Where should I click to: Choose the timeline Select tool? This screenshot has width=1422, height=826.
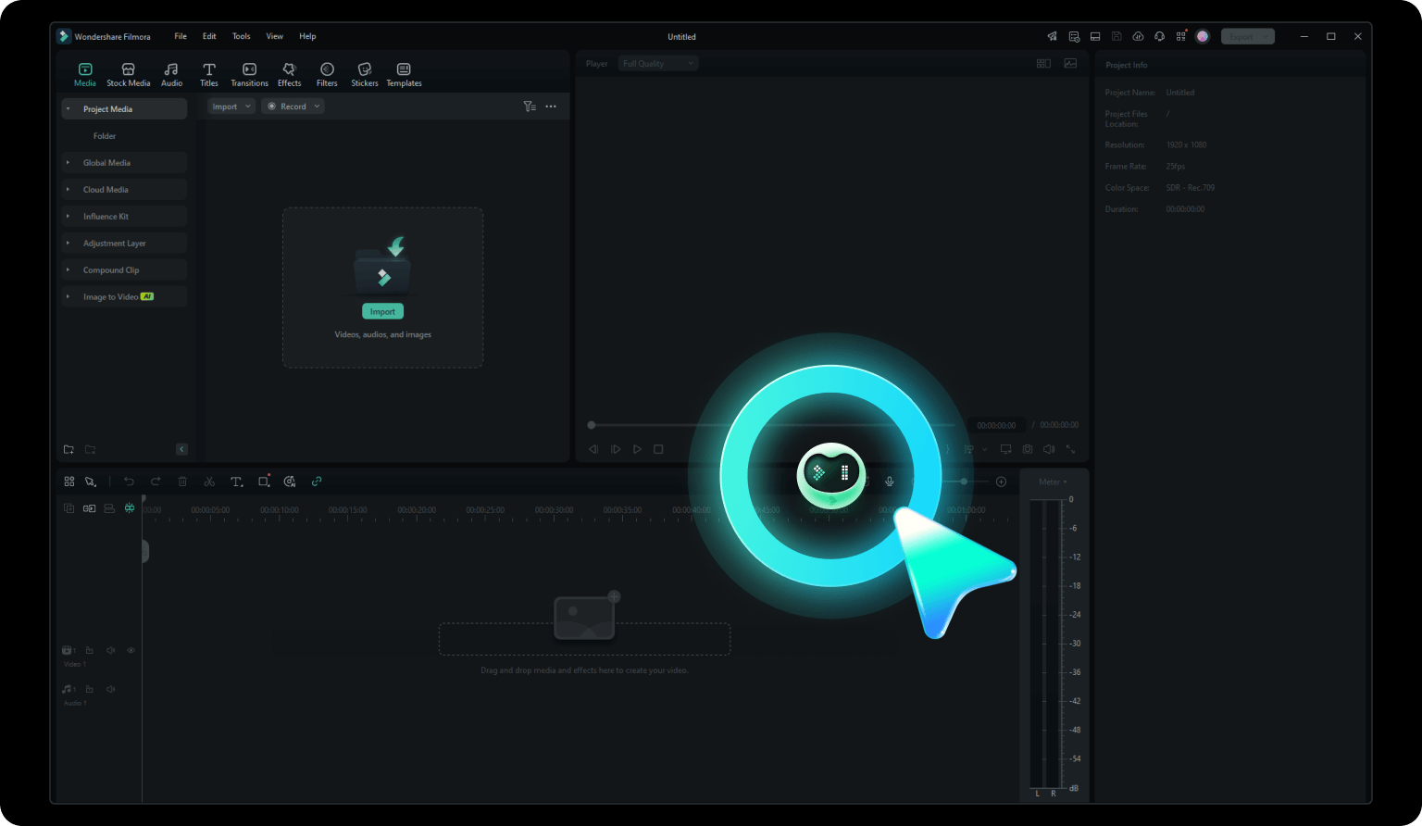click(91, 482)
